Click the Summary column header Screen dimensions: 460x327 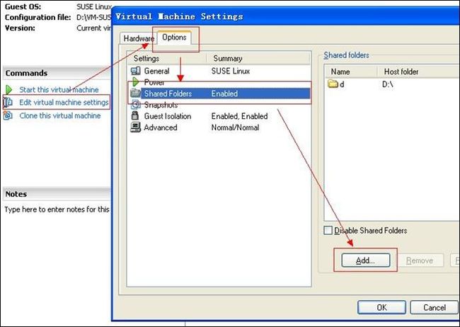point(258,59)
